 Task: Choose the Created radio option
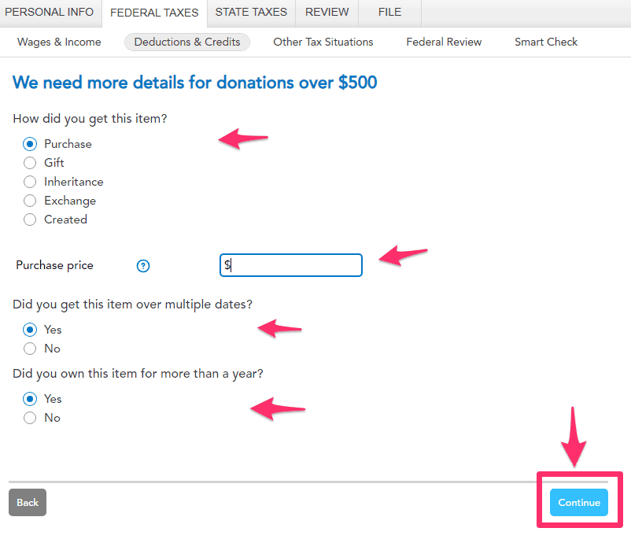pyautogui.click(x=30, y=220)
